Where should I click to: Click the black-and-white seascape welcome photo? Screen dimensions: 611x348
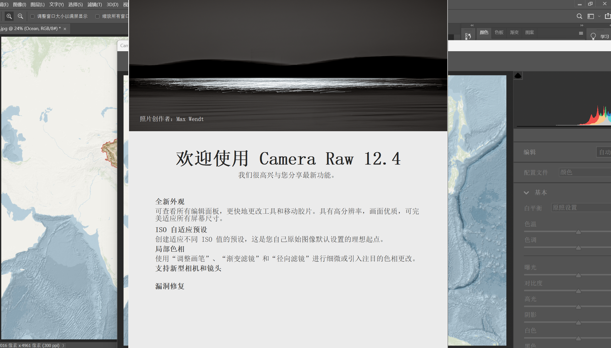tap(288, 65)
